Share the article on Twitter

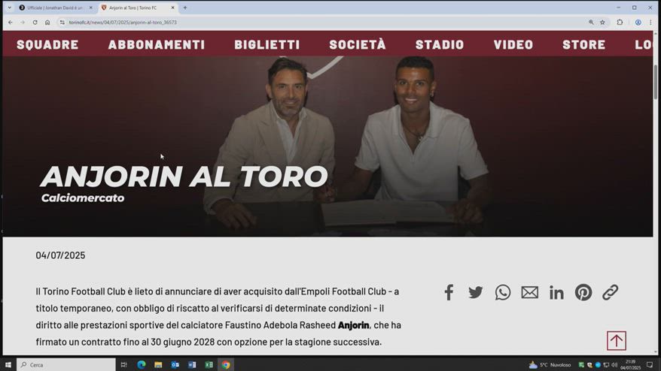coord(476,292)
